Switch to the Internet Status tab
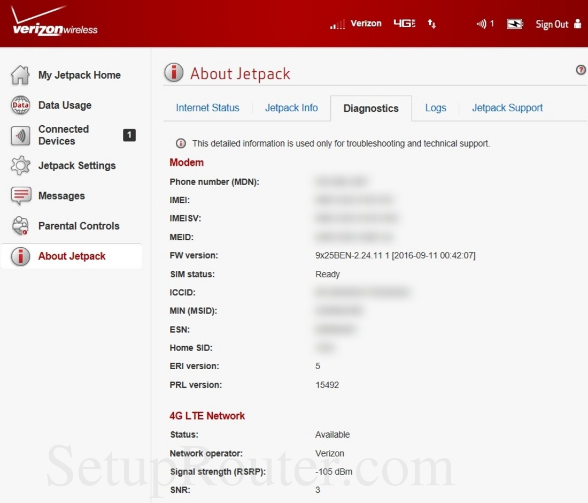Image resolution: width=588 pixels, height=503 pixels. 207,108
